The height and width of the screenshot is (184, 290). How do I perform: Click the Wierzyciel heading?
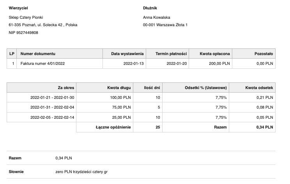[x=18, y=8]
